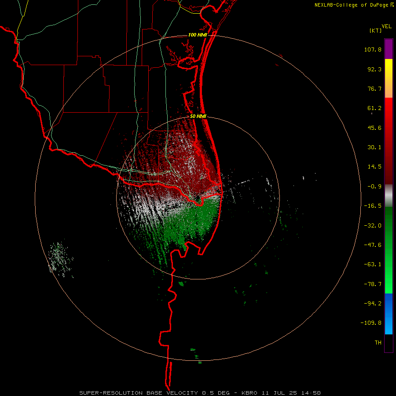Click the 50 NMI range ring label
This screenshot has width=396, height=396.
coord(198,117)
